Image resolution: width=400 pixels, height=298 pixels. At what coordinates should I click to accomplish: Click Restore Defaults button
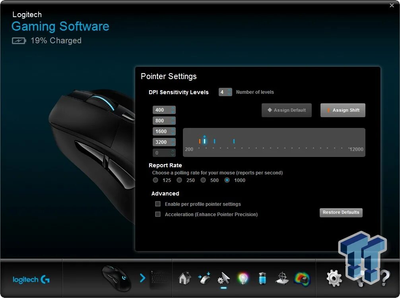click(341, 212)
